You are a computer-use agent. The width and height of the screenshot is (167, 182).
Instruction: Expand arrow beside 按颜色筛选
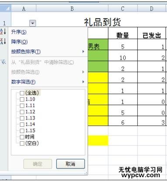pyautogui.click(x=83, y=72)
